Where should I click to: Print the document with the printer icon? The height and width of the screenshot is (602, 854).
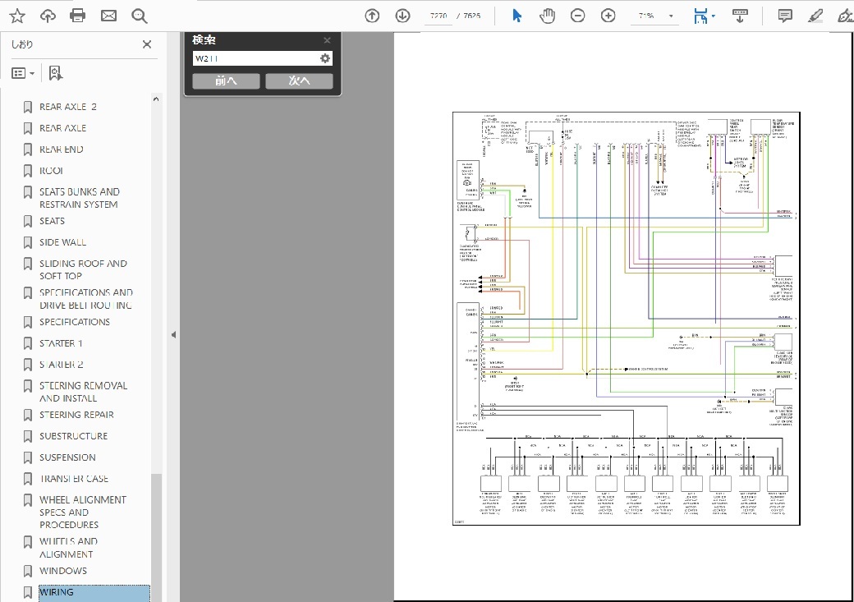coord(78,16)
